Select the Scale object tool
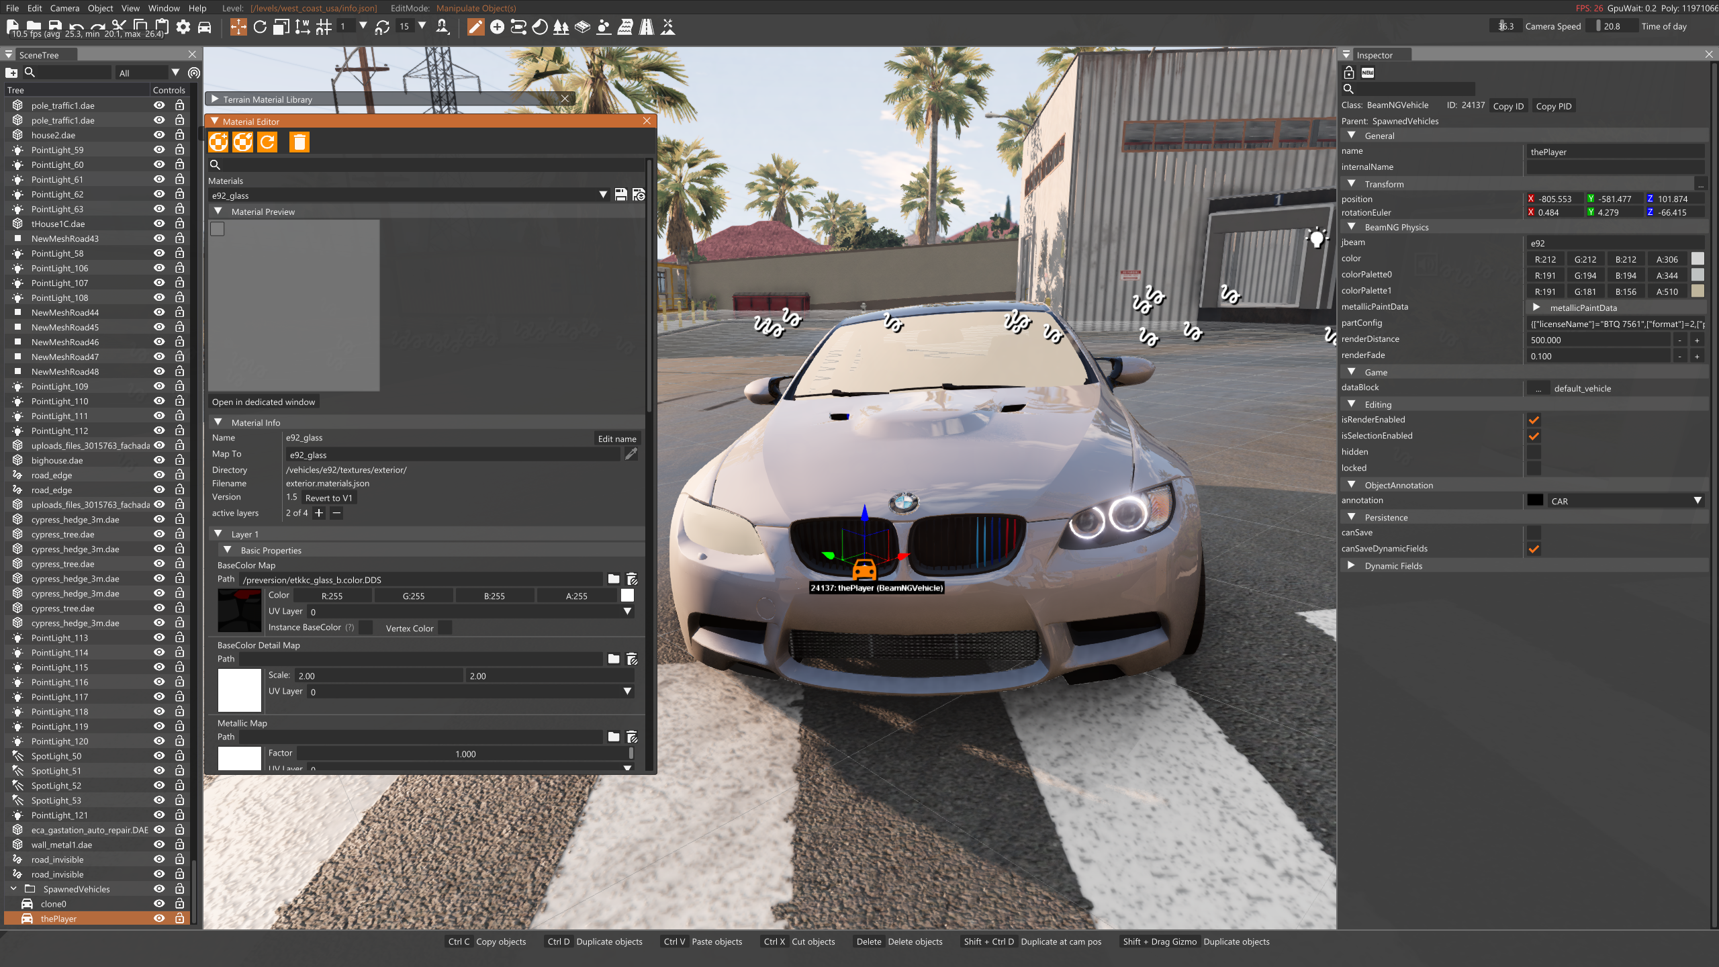Viewport: 1719px width, 967px height. click(281, 27)
